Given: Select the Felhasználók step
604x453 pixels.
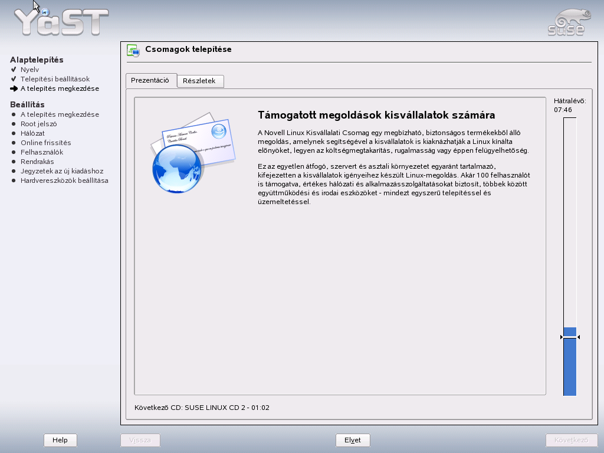Looking at the screenshot, I should (42, 152).
